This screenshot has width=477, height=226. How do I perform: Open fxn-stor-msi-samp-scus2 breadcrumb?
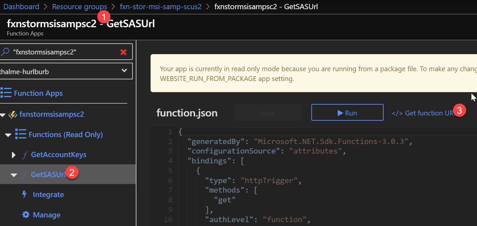[x=161, y=7]
